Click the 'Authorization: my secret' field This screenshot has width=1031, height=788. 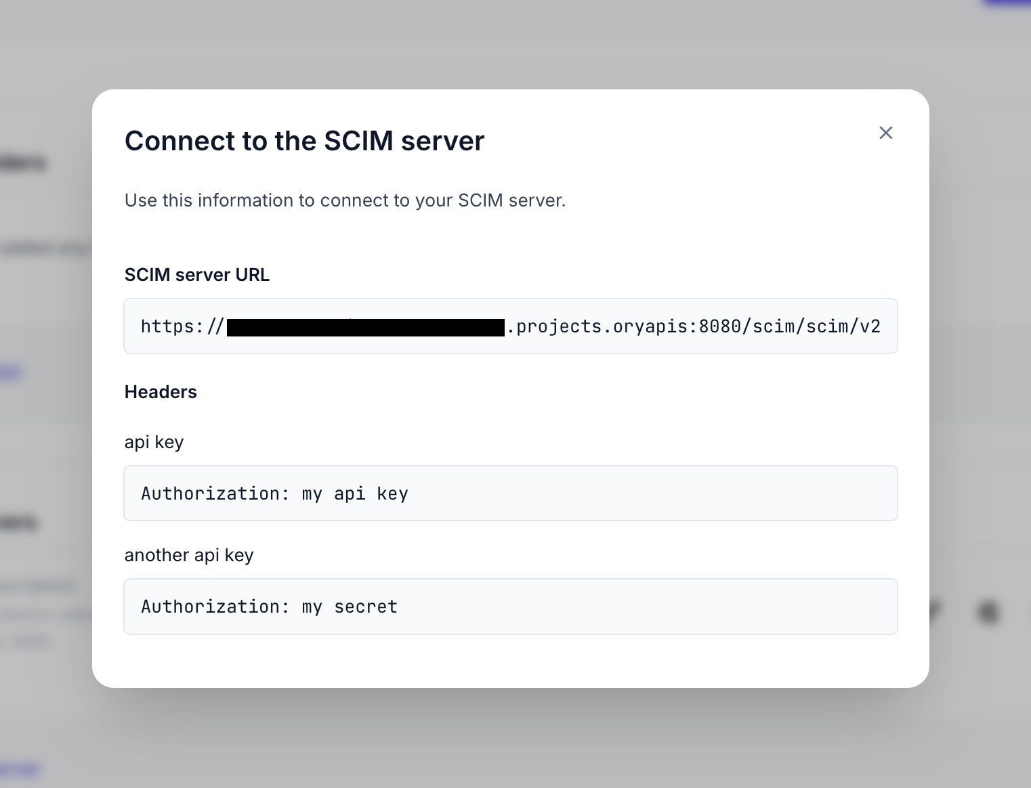(511, 607)
